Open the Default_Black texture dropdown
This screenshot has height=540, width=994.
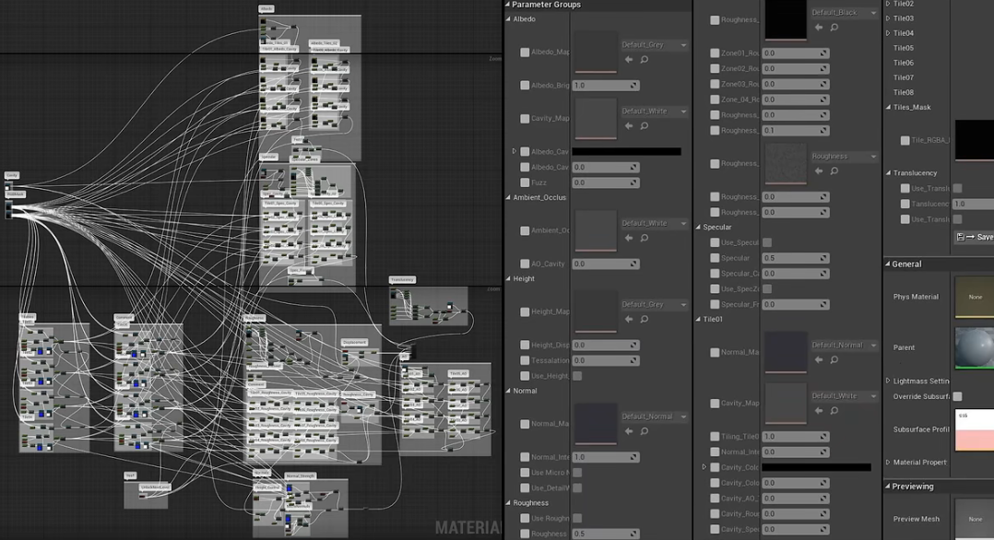tap(844, 13)
